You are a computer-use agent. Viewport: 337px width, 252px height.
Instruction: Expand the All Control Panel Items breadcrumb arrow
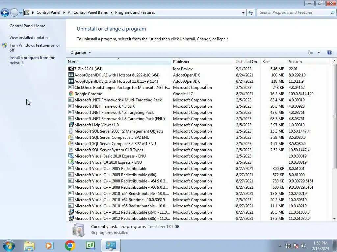111,13
